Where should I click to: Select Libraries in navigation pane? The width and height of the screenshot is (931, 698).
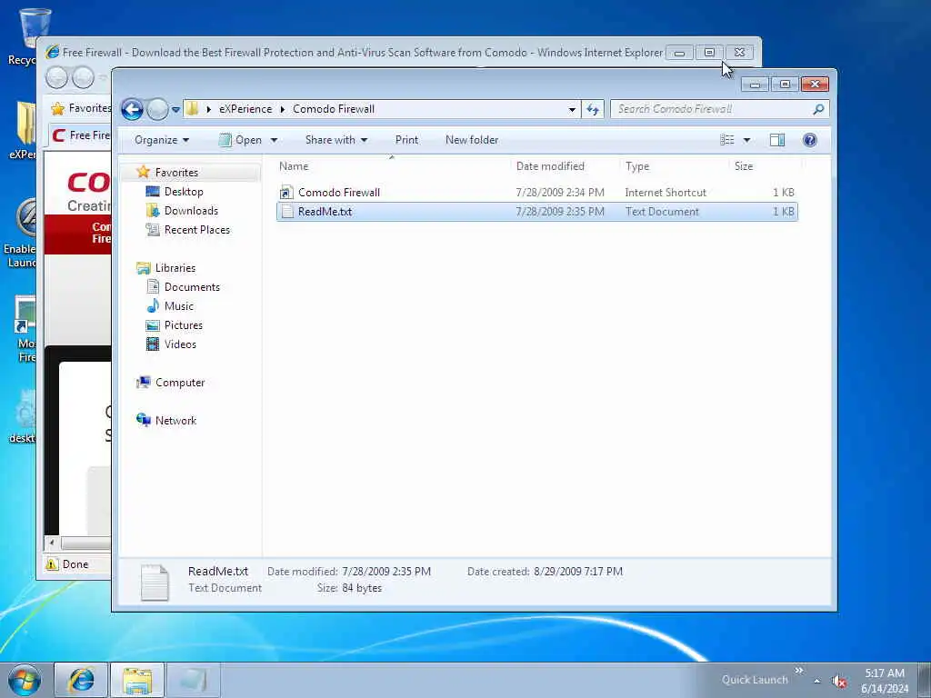click(x=175, y=268)
